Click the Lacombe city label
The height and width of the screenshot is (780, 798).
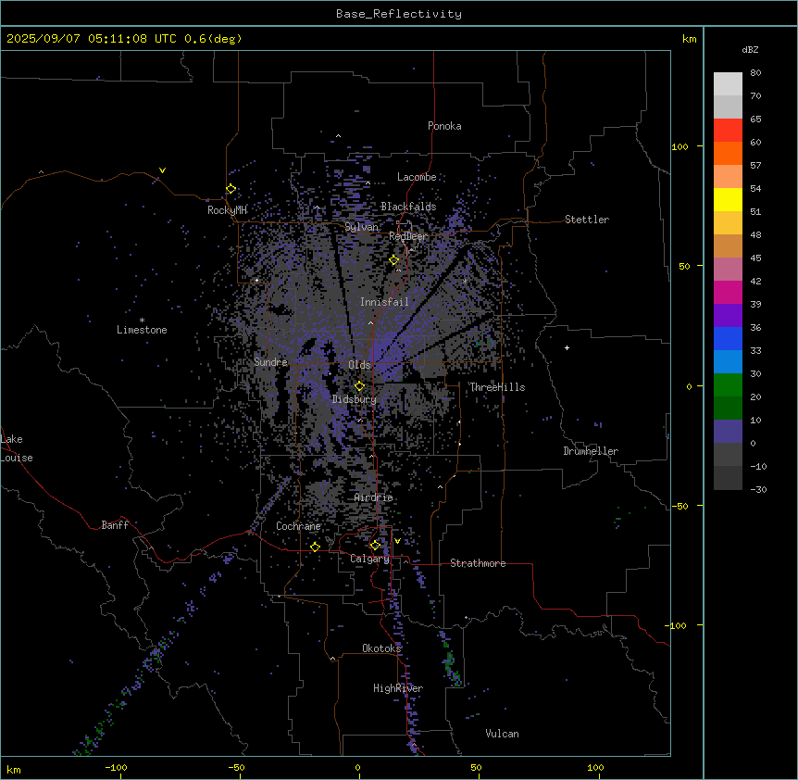point(417,177)
